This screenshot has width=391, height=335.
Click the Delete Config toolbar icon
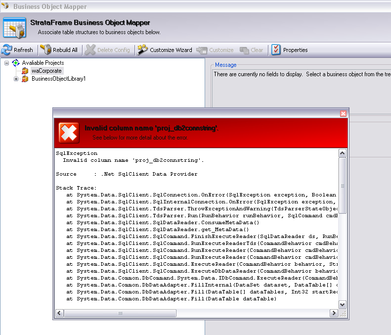pyautogui.click(x=90, y=50)
